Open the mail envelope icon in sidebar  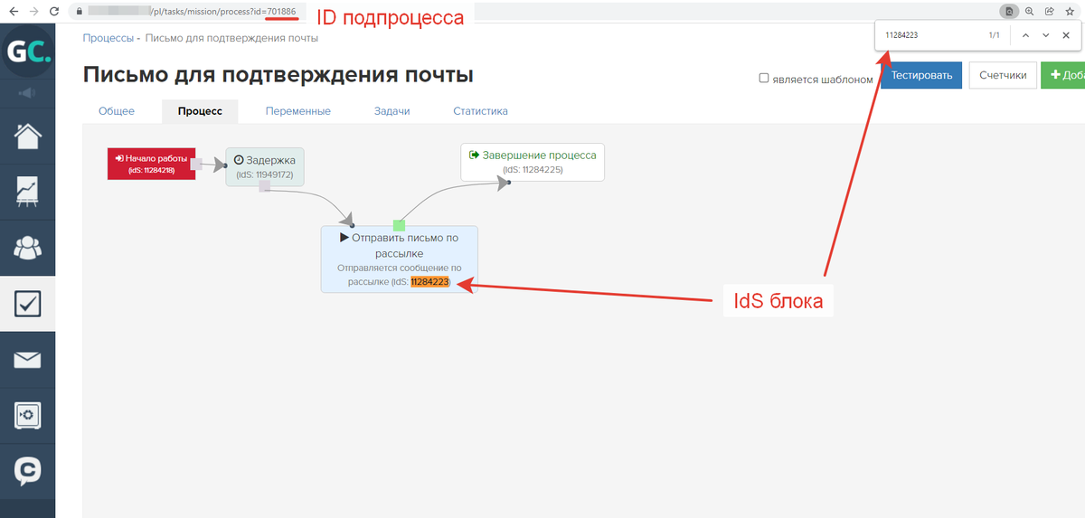[x=27, y=360]
